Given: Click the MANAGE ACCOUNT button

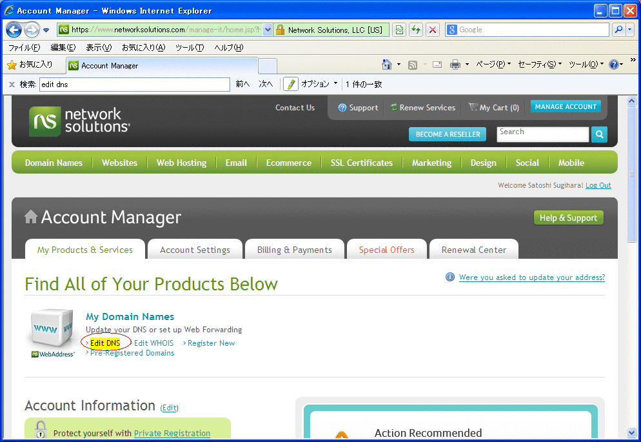Looking at the screenshot, I should point(566,106).
